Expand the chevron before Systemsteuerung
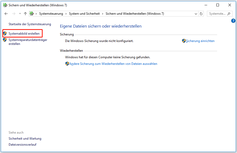 36,14
